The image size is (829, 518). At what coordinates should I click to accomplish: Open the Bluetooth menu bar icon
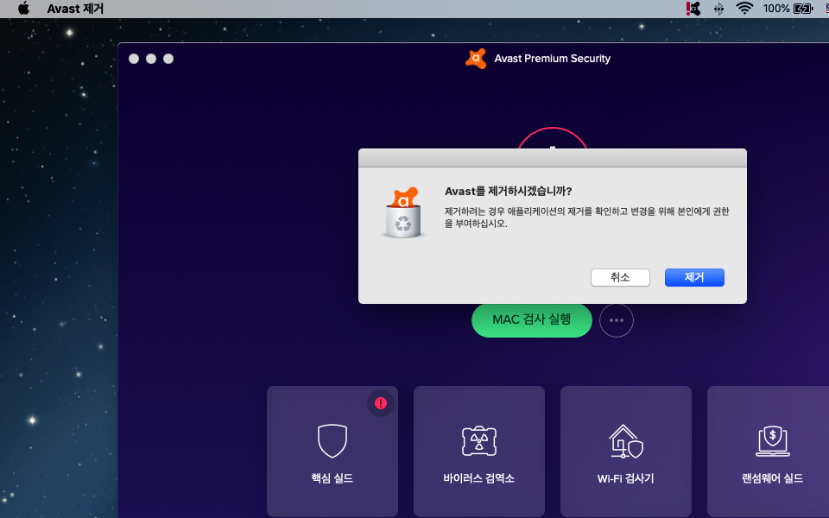coord(718,9)
